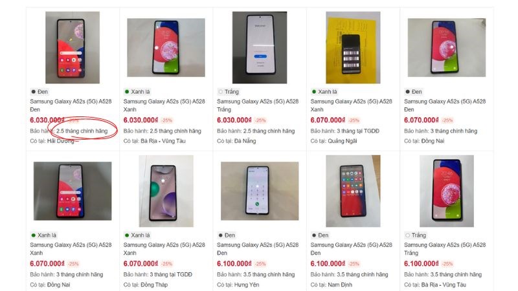518x291 pixels.
Task: Click the -25% discount badge on the Hưng Yên listing
Action: click(260, 264)
